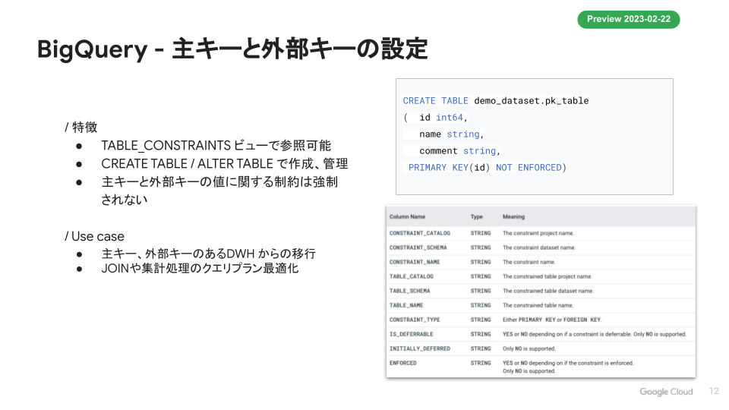Click the INITIALLY_DEFERRED meaning Only NO is supported.
The image size is (729, 410).
pos(529,348)
